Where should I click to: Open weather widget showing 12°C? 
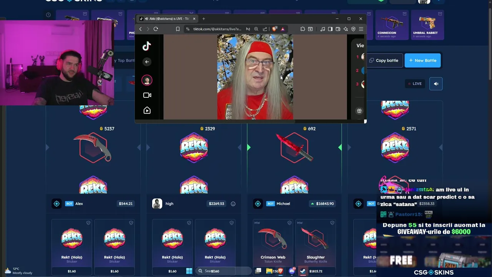point(18,271)
